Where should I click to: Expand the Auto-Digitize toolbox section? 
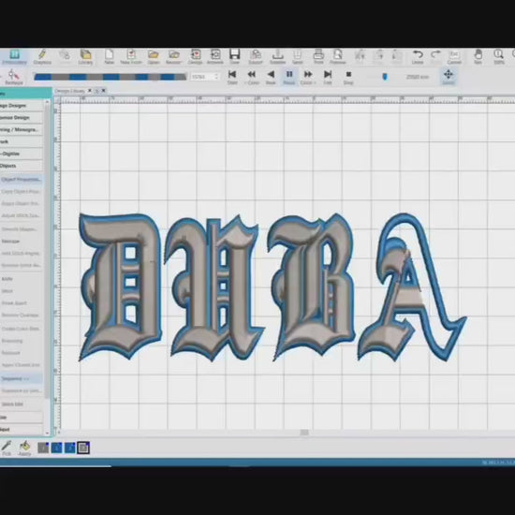[22, 154]
